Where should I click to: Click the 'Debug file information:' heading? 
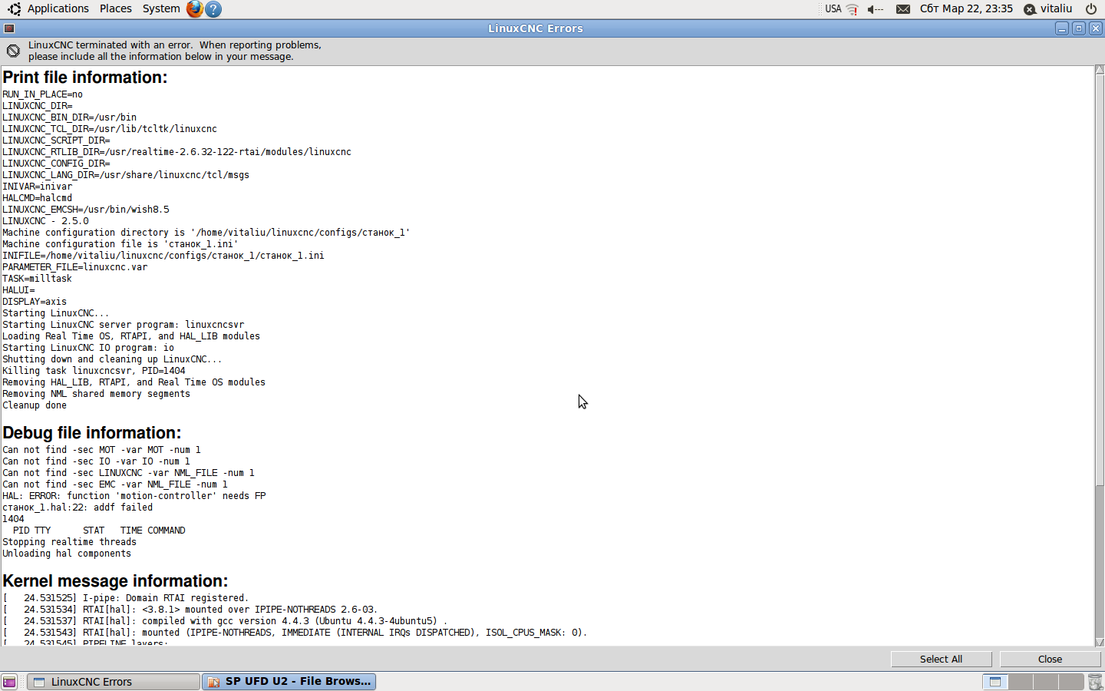tap(91, 433)
